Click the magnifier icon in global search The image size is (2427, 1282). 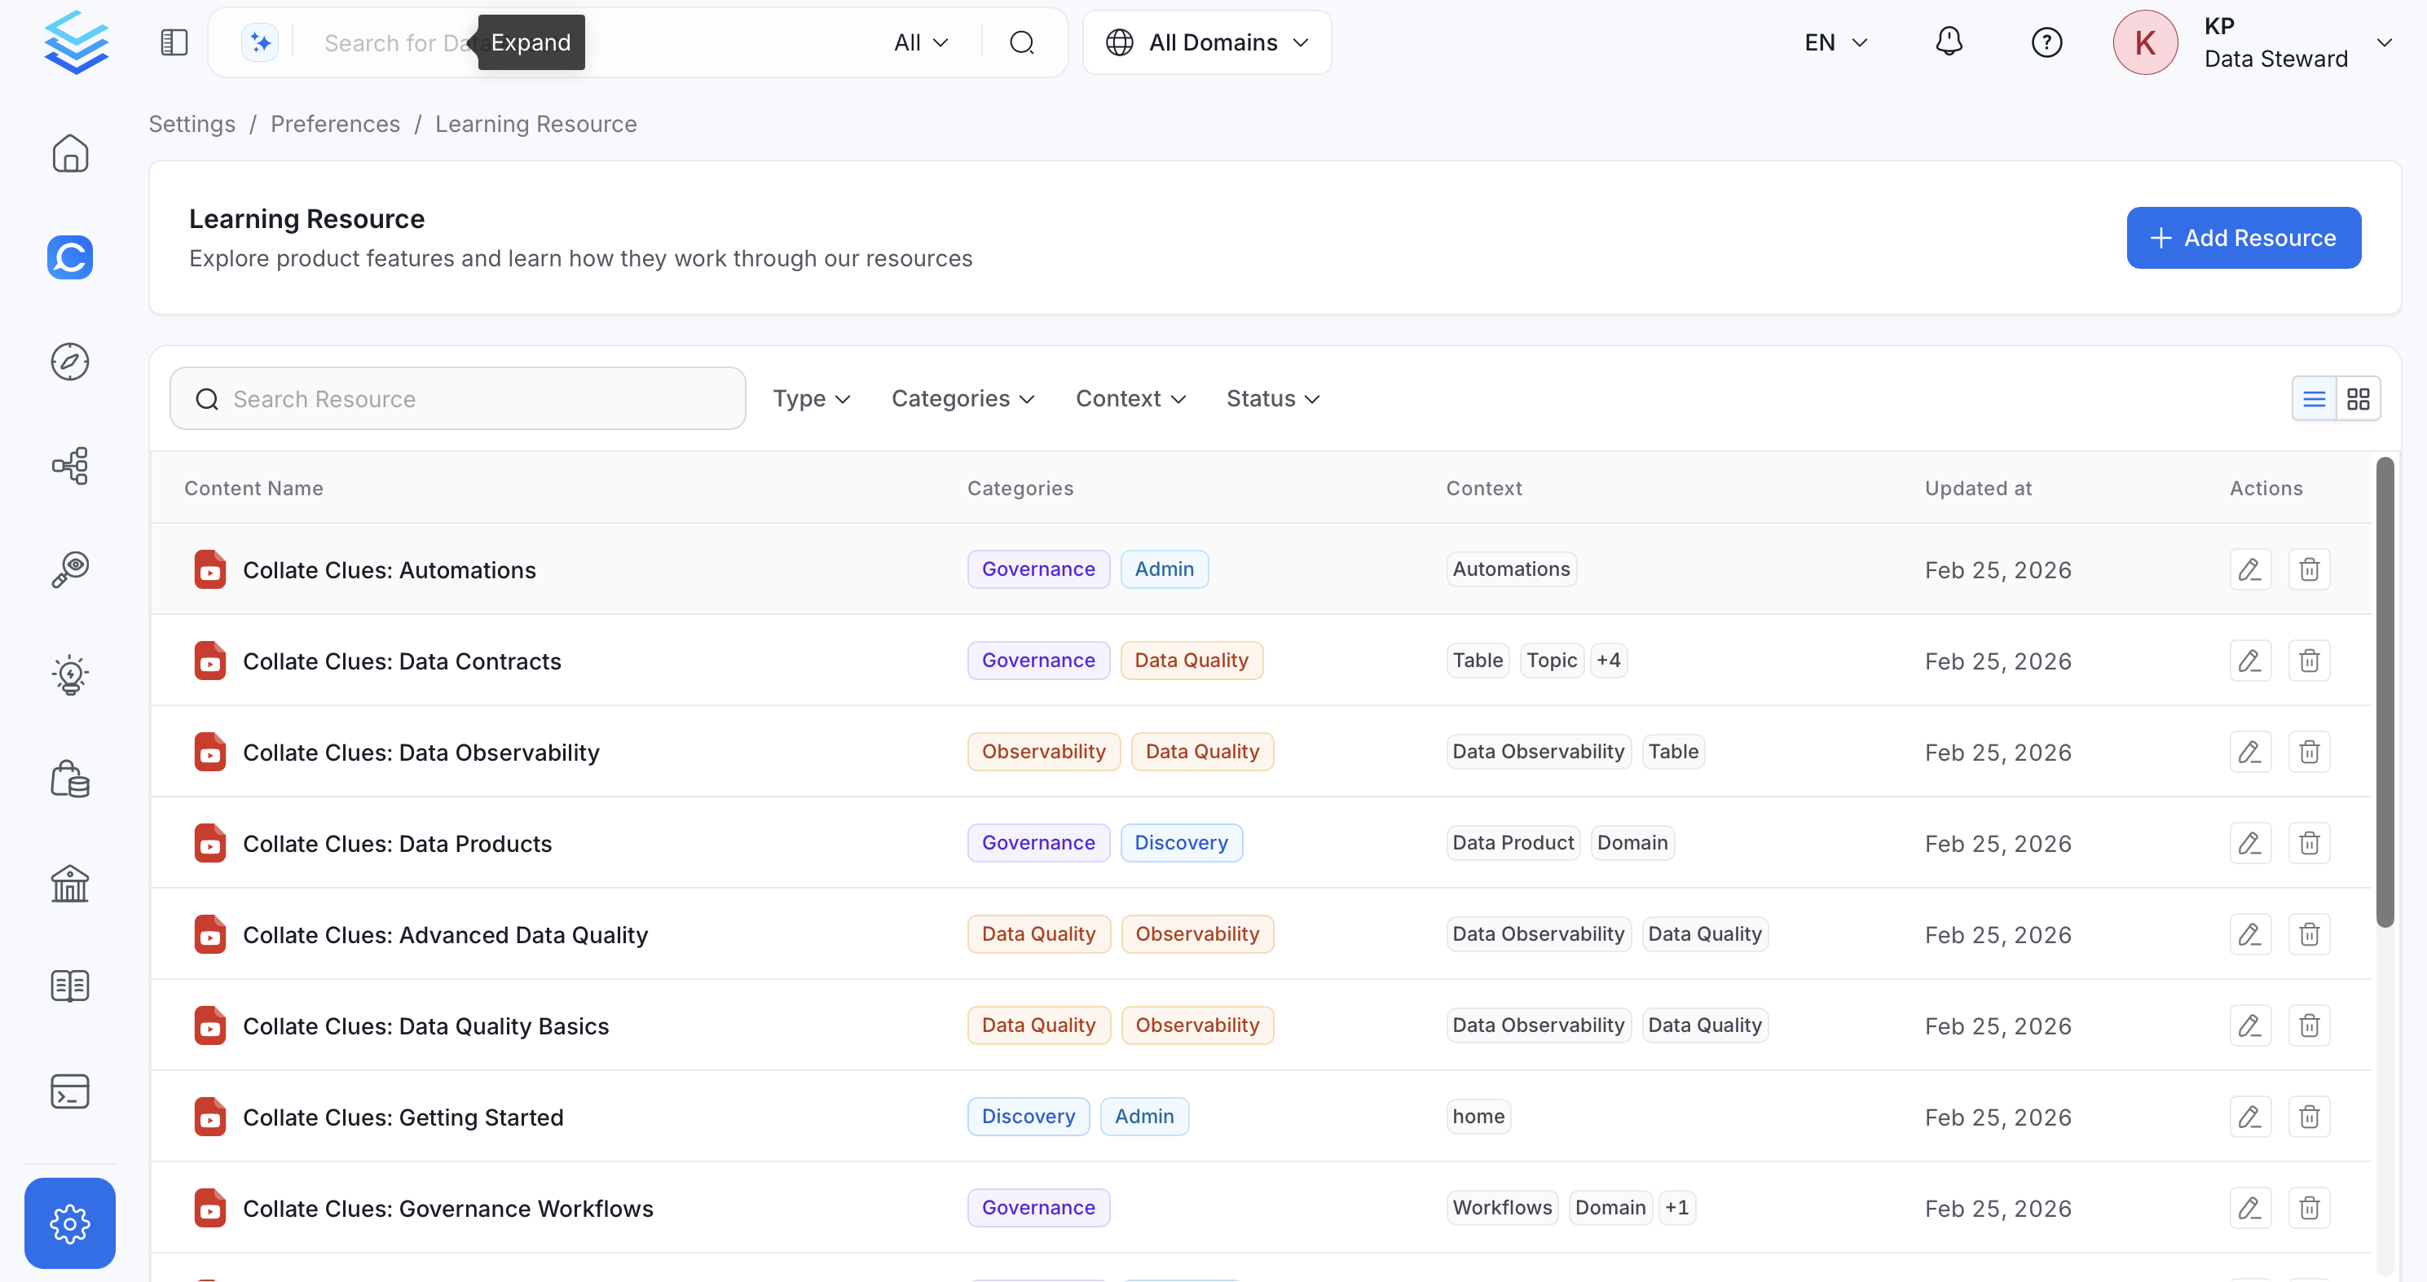tap(1021, 42)
